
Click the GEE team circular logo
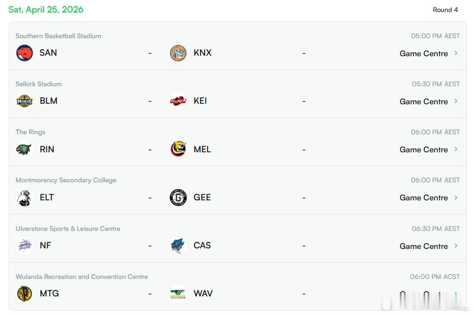coord(178,198)
